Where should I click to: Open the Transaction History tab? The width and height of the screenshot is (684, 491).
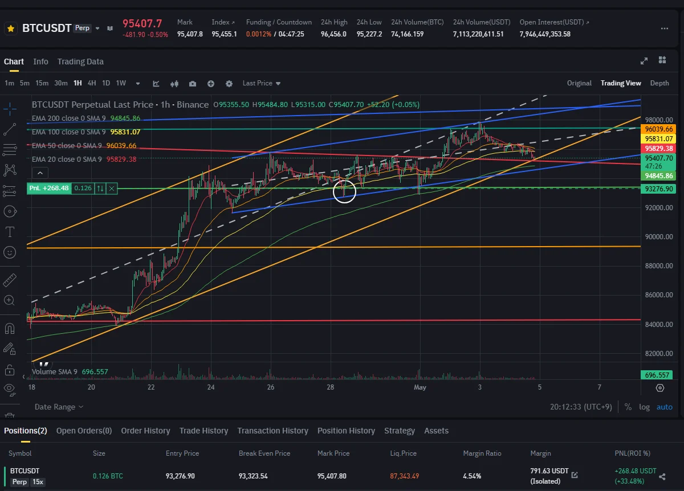coord(272,431)
